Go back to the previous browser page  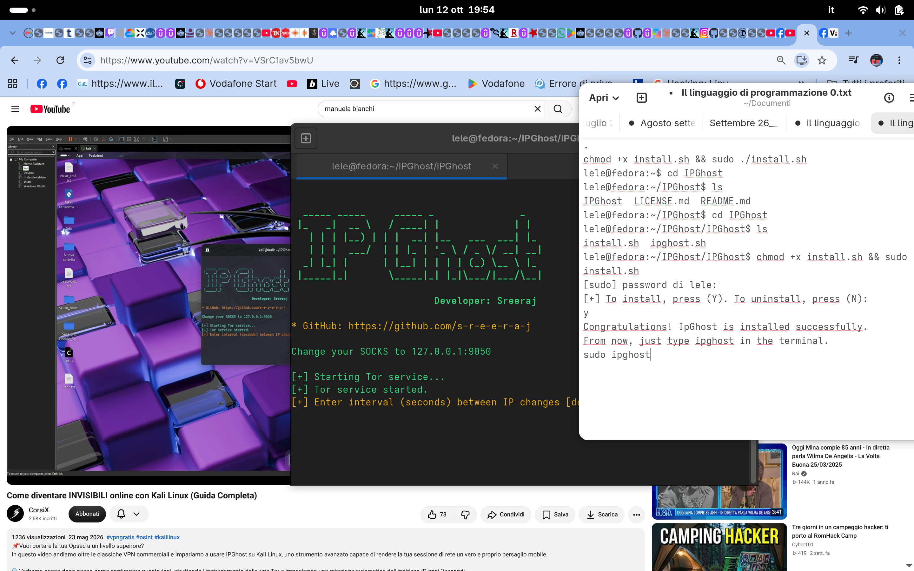coord(15,60)
